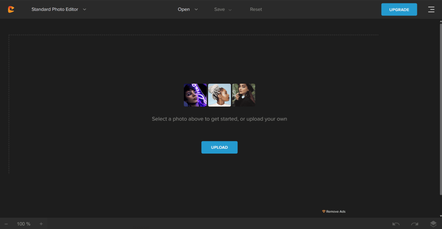Open the hamburger menu icon

coord(431,9)
